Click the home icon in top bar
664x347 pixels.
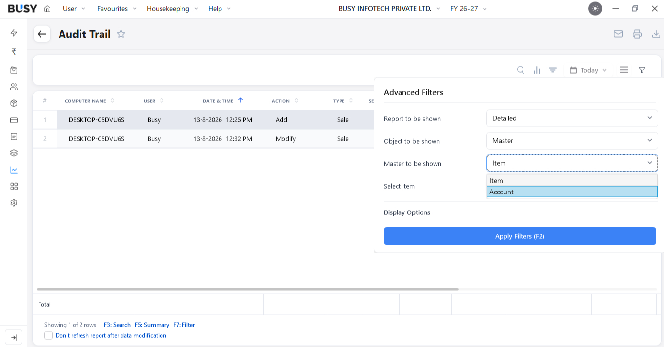[x=47, y=9]
